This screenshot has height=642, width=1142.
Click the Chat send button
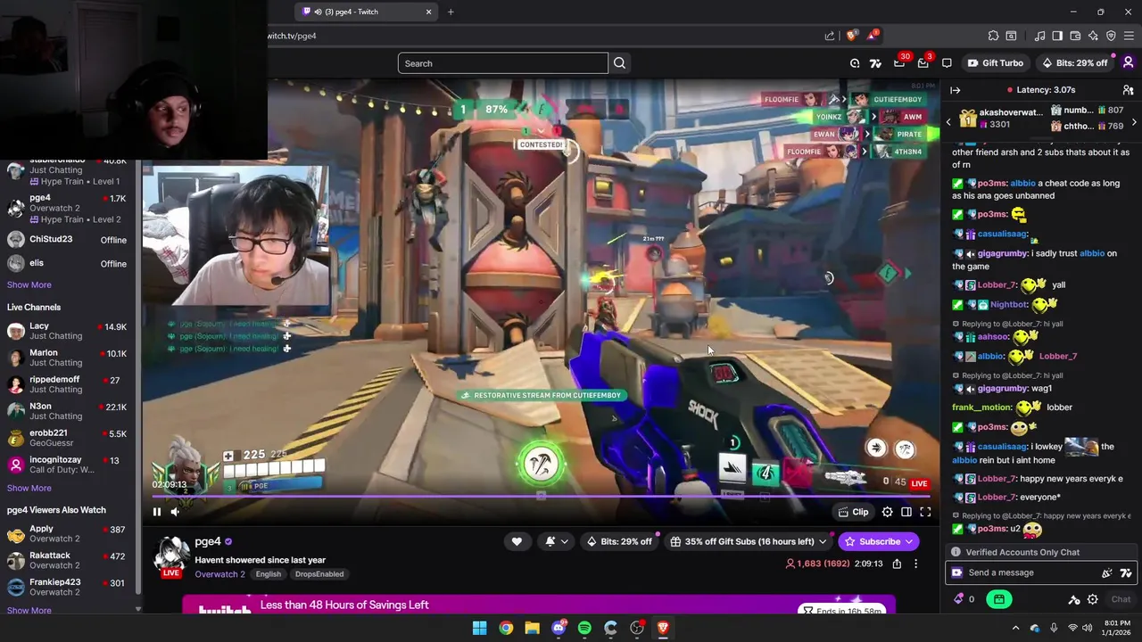pos(1121,599)
